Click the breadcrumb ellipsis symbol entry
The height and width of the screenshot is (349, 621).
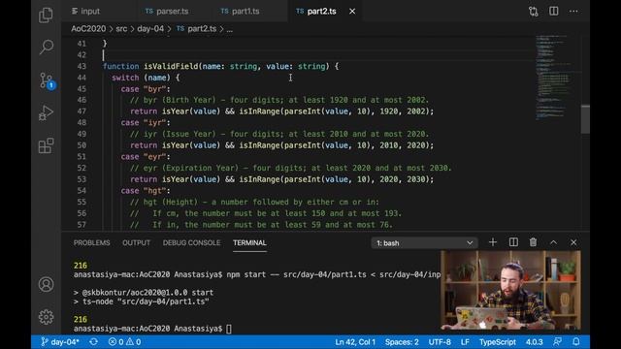[x=229, y=29]
